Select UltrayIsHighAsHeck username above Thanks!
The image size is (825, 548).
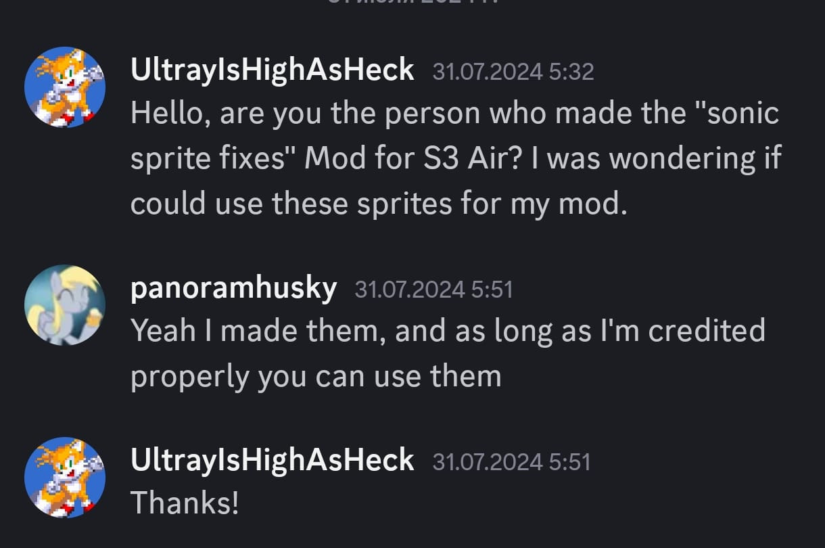(272, 461)
